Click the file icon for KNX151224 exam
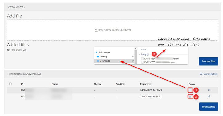The width and height of the screenshot is (223, 116). [x=142, y=59]
